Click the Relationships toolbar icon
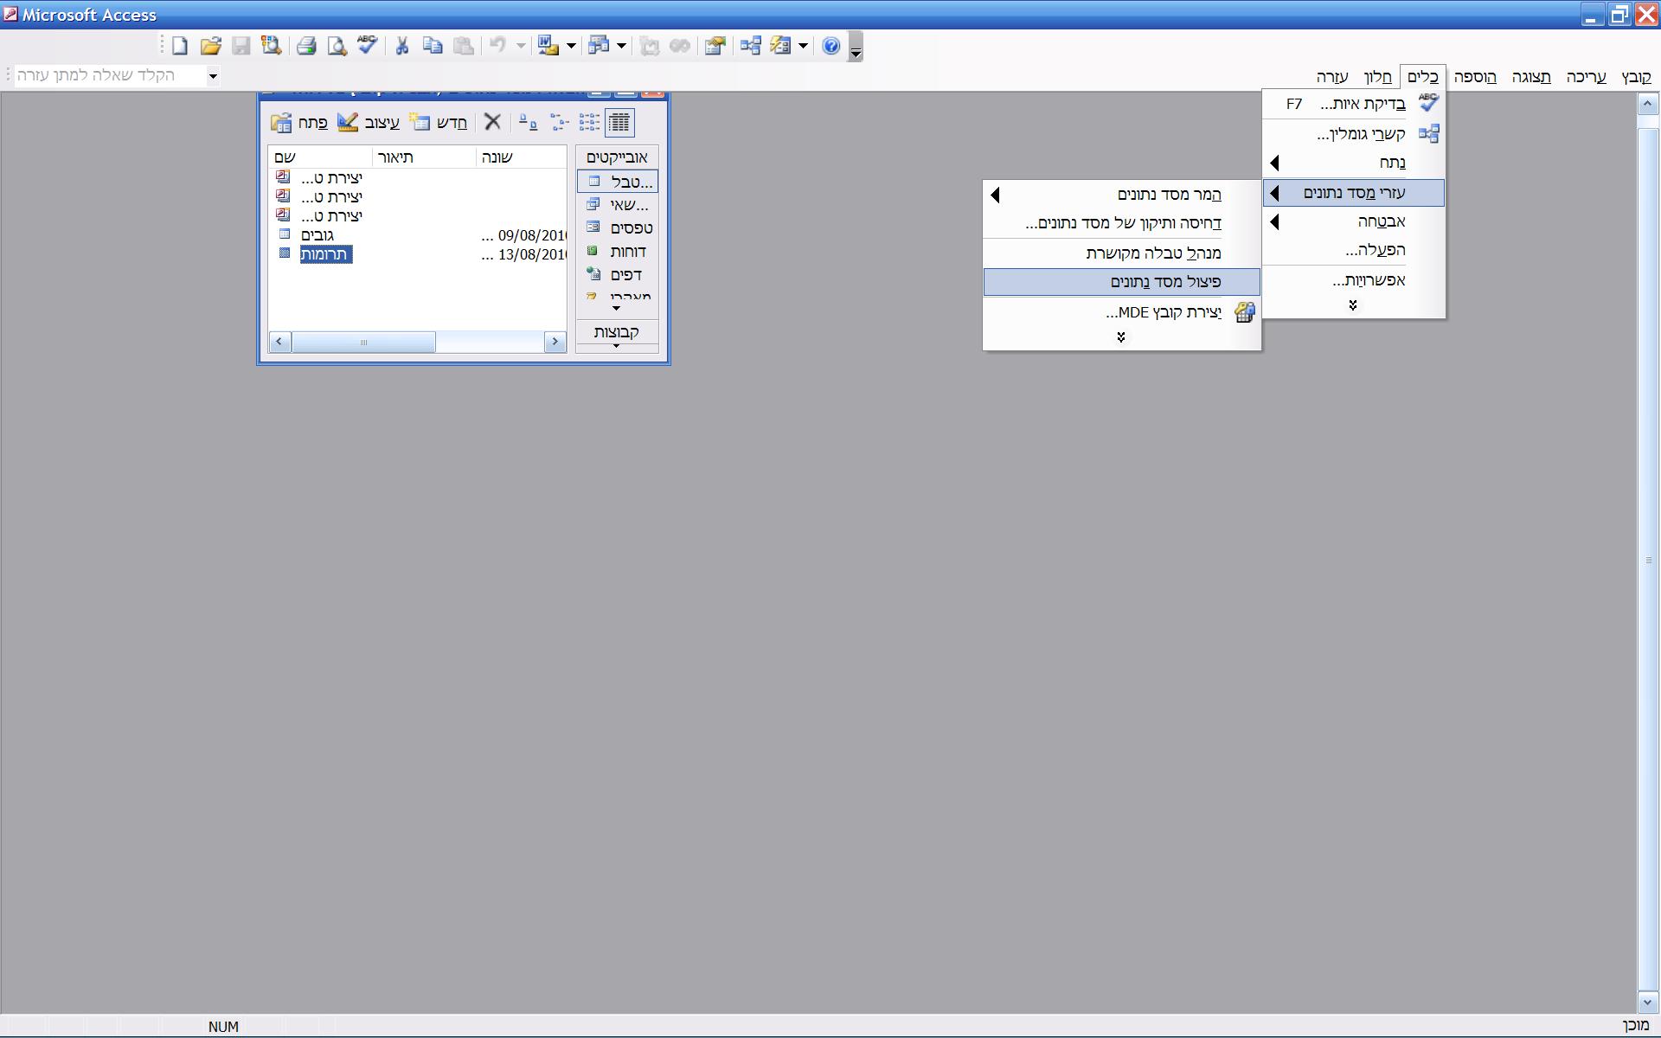The width and height of the screenshot is (1661, 1038). point(750,46)
